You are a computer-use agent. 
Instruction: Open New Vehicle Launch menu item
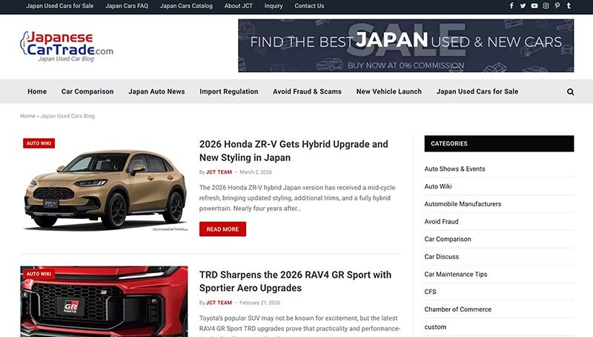click(388, 92)
